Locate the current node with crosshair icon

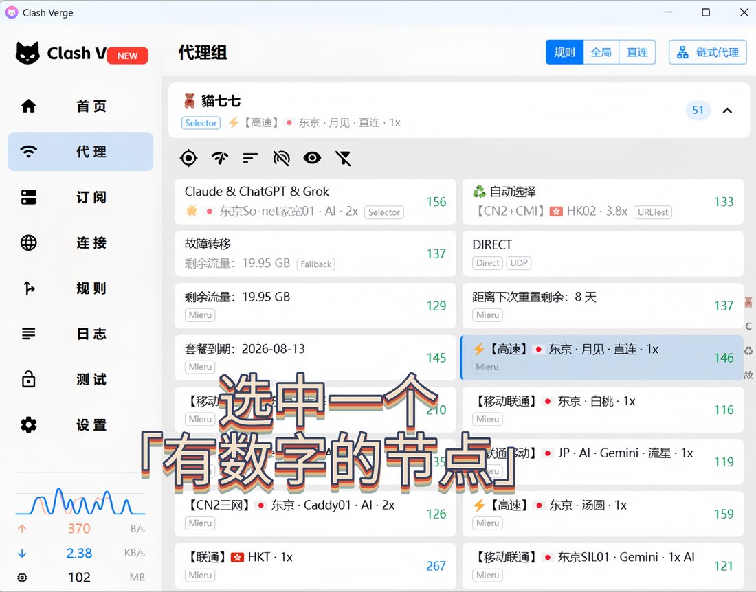pyautogui.click(x=188, y=157)
